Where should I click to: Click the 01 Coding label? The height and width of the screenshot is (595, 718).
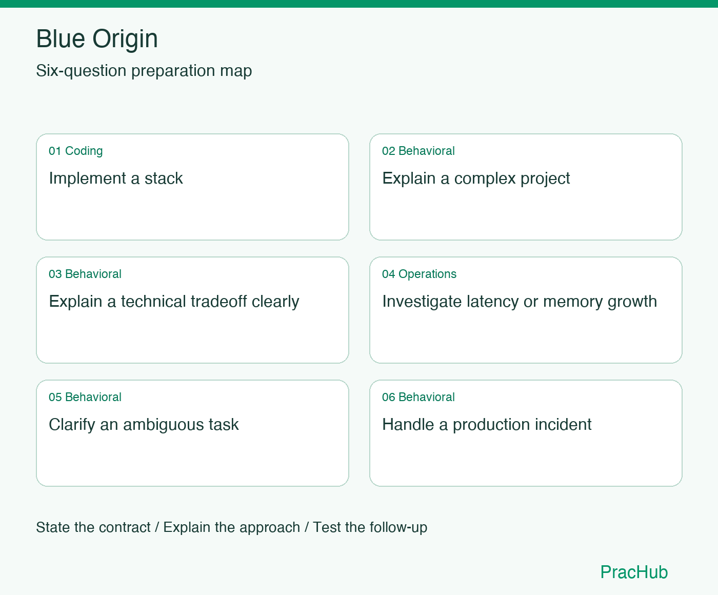coord(76,151)
